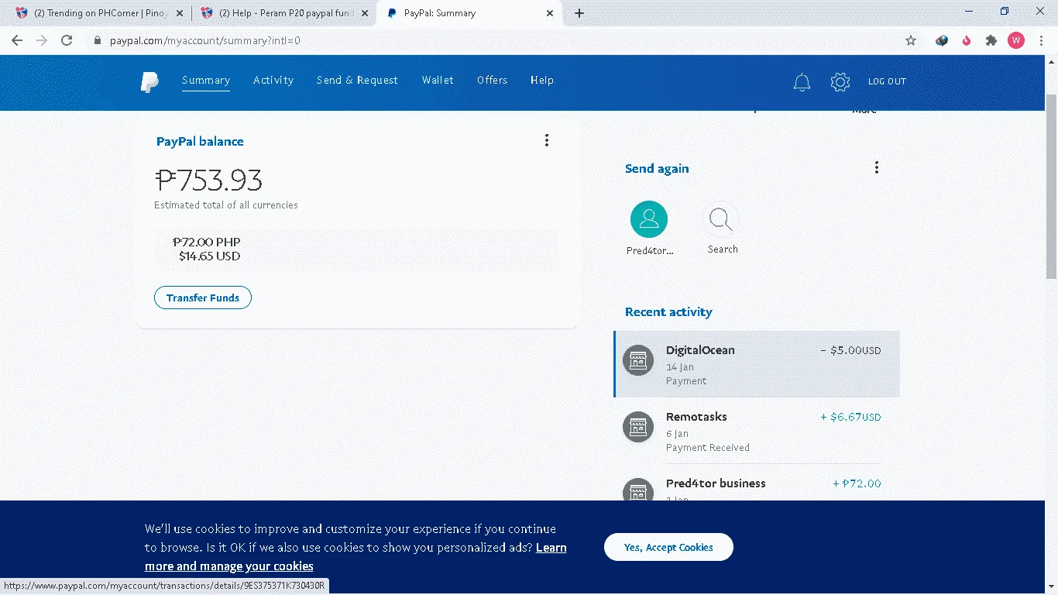Viewport: 1058px width, 595px height.
Task: Click LOG OUT in header
Action: [887, 81]
